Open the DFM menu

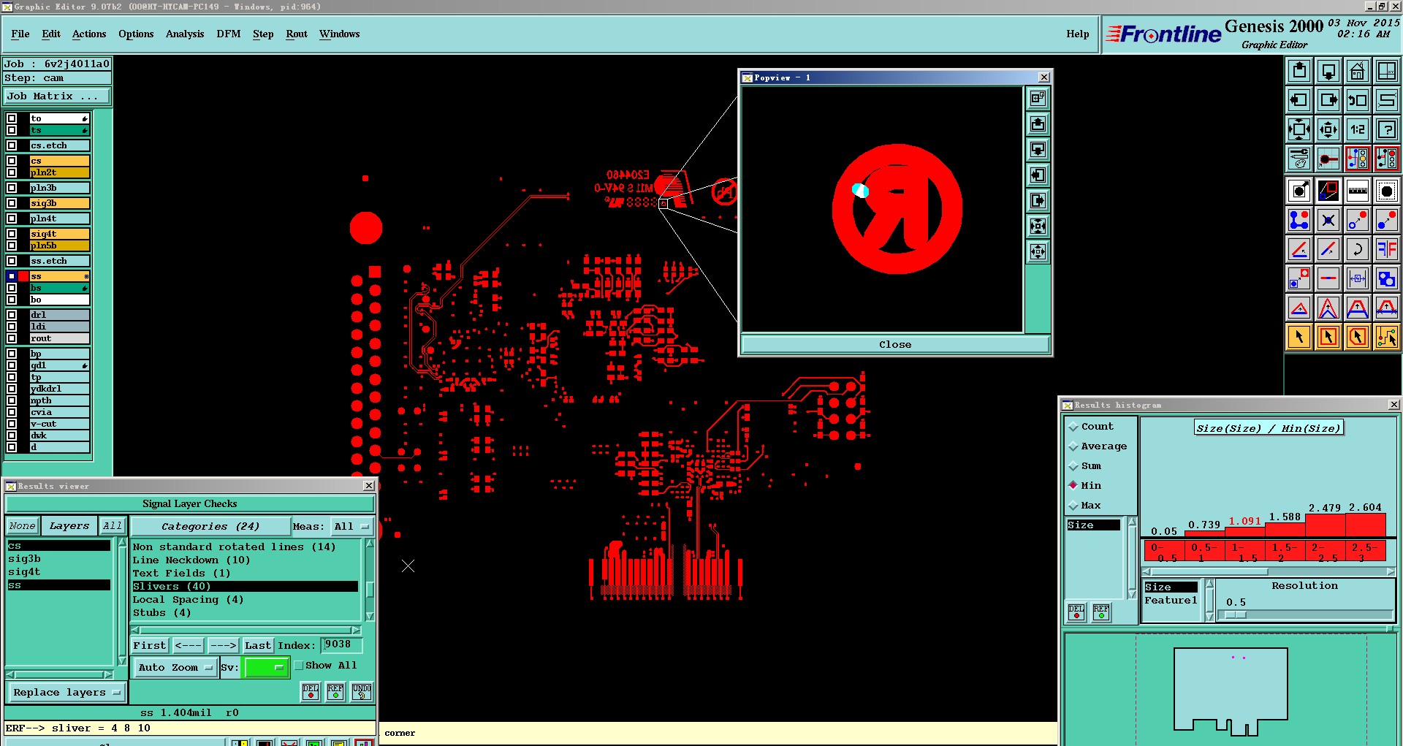[229, 34]
